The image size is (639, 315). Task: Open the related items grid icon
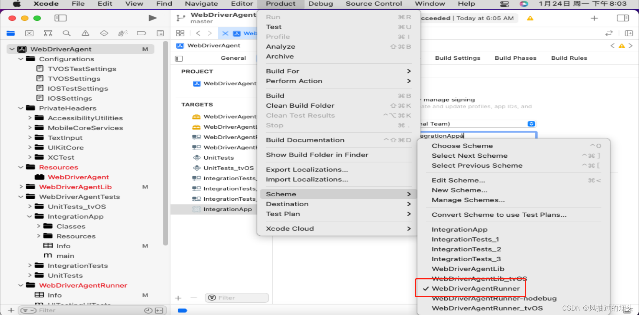click(180, 33)
